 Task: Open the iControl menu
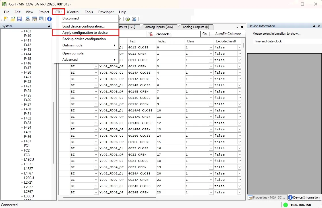(73, 12)
